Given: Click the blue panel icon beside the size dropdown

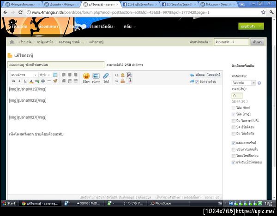Looking at the screenshot, I should (x=55, y=75).
